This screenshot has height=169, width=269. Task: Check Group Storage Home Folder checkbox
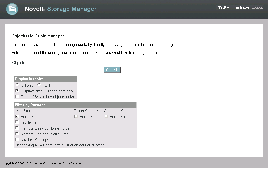click(x=76, y=116)
